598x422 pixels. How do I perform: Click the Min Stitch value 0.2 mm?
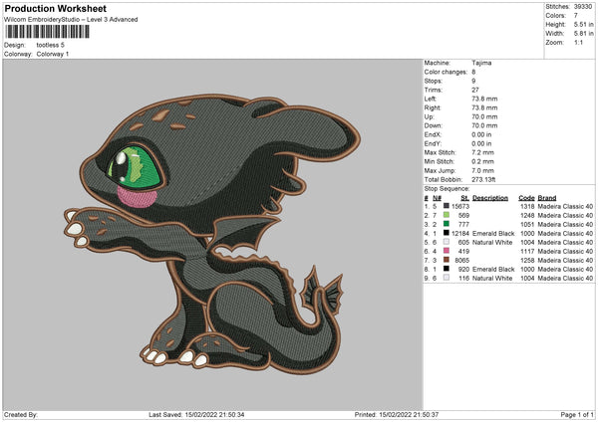(482, 161)
